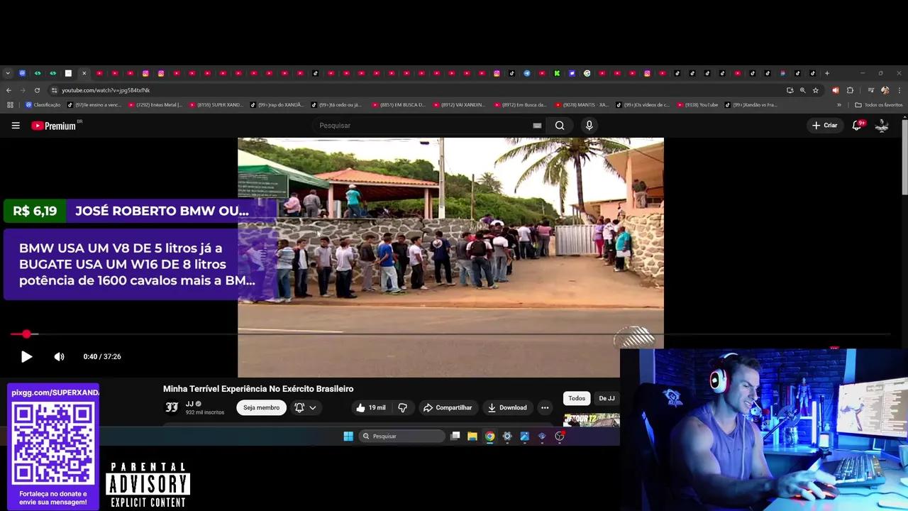Image resolution: width=908 pixels, height=511 pixels.
Task: Open the account avatar menu on YouTube
Action: (882, 126)
